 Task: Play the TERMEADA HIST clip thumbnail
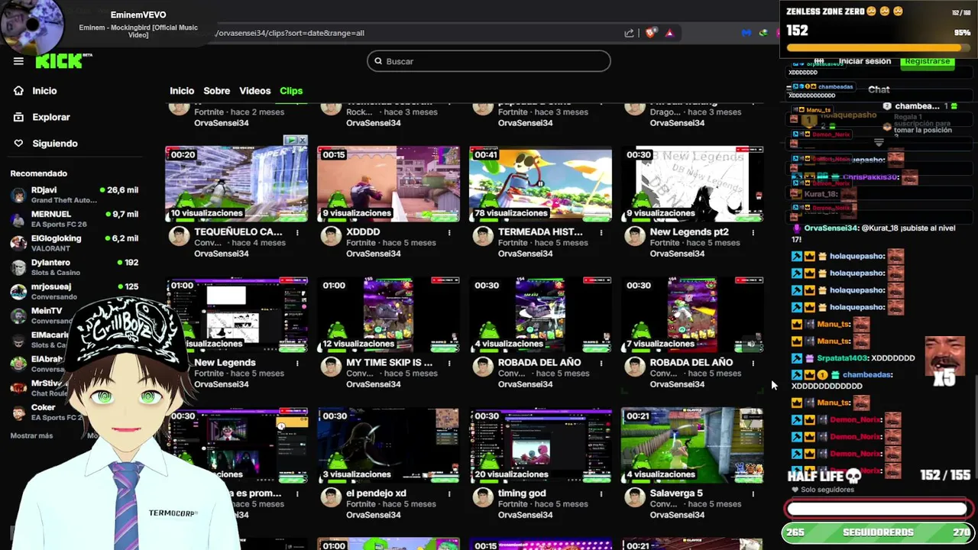pyautogui.click(x=540, y=184)
